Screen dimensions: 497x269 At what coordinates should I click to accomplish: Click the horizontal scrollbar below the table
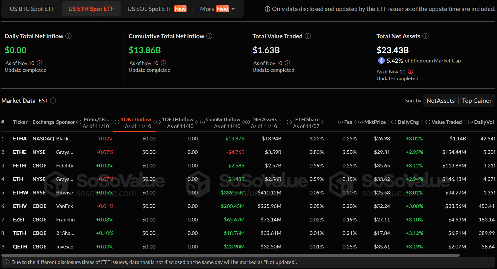pyautogui.click(x=230, y=255)
